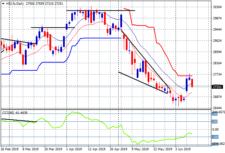Viewport: 225px width, 153px height.
Task: Click the CCI -100 level label
Action: (215, 137)
